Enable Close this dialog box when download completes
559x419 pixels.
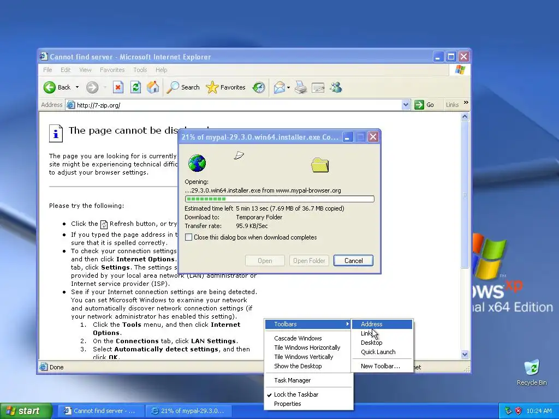(188, 237)
